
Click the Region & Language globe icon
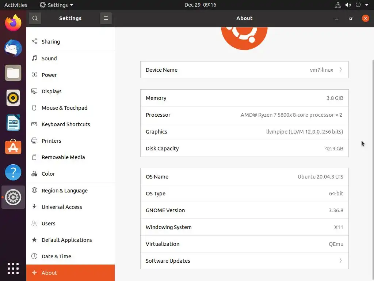(34, 190)
